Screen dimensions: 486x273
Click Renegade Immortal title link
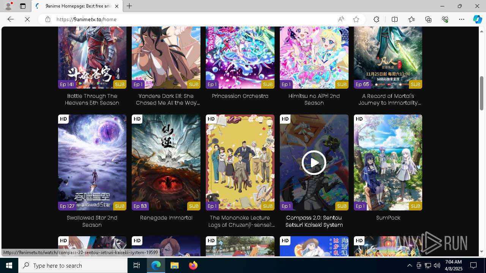tap(166, 218)
